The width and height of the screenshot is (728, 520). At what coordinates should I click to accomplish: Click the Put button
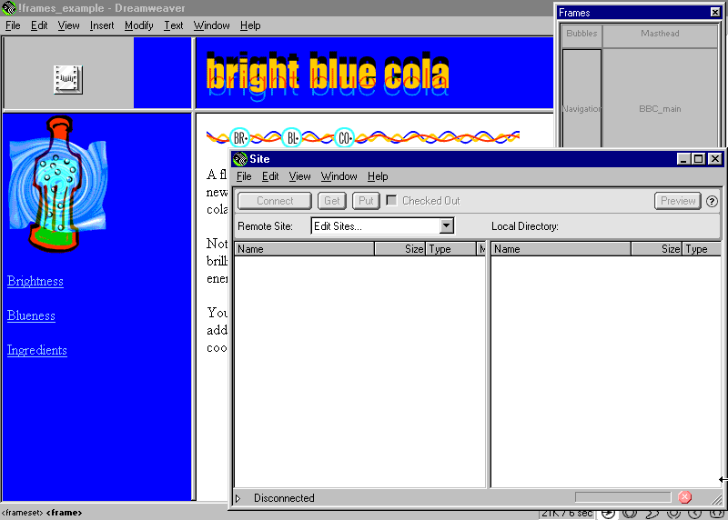coord(366,201)
